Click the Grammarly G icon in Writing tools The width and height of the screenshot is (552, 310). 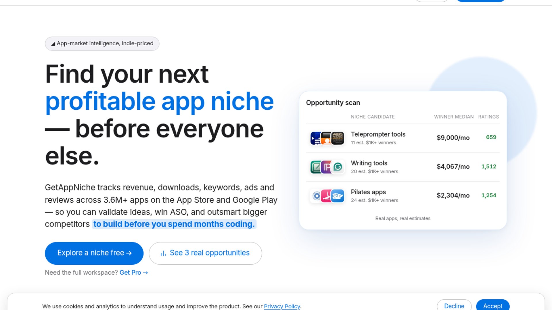338,167
